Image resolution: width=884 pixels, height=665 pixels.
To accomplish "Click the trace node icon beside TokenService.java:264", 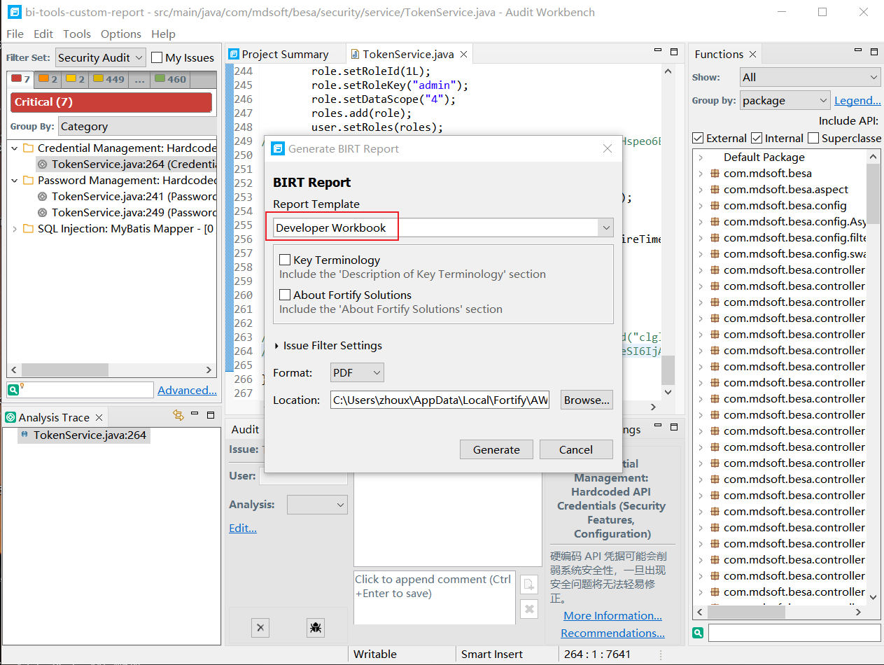I will tap(25, 435).
